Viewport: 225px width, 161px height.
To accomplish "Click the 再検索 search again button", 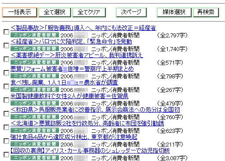I will pyautogui.click(x=206, y=12).
